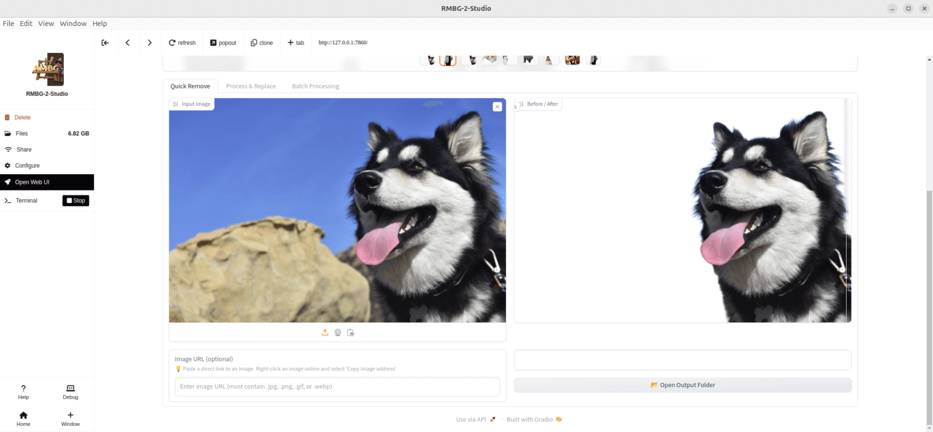
Task: Click the Image URL input field
Action: coord(337,386)
